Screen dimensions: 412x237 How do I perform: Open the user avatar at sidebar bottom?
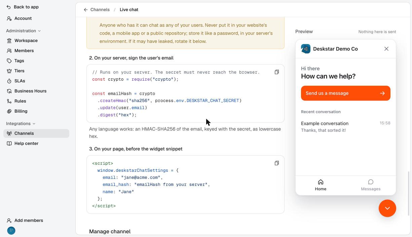coord(11,231)
